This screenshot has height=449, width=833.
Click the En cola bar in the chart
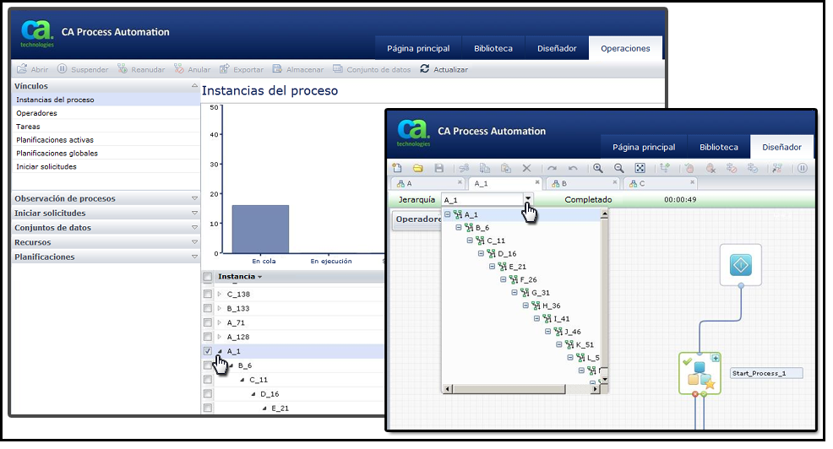(260, 230)
